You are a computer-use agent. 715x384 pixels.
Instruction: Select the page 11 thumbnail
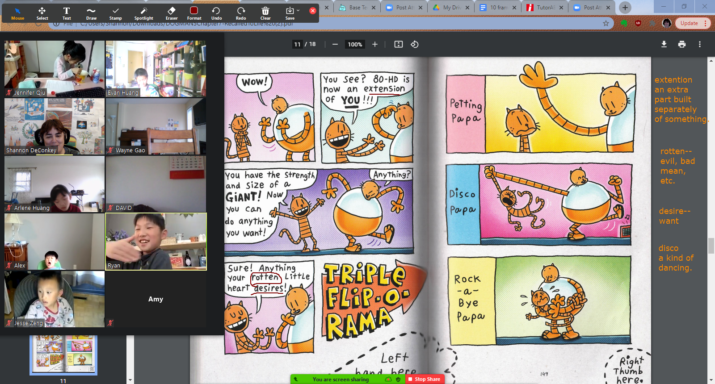click(x=63, y=355)
